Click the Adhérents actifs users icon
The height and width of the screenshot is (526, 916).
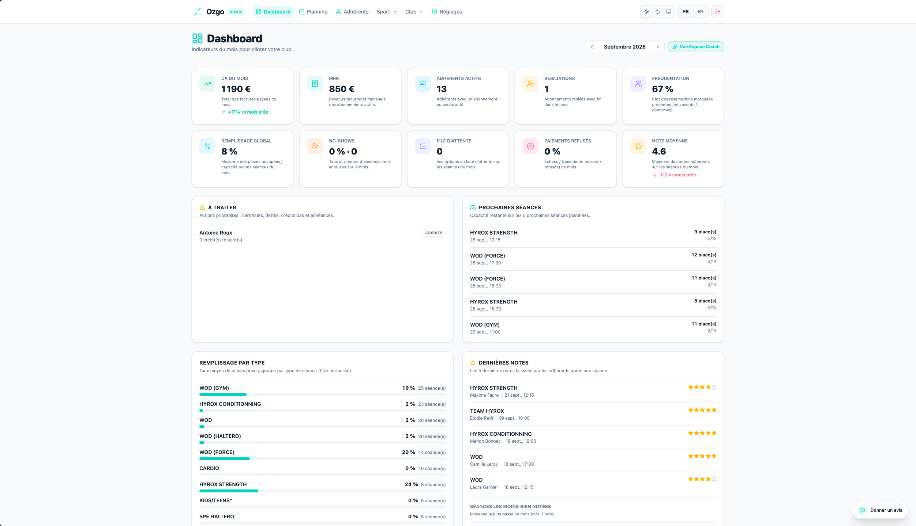click(423, 84)
